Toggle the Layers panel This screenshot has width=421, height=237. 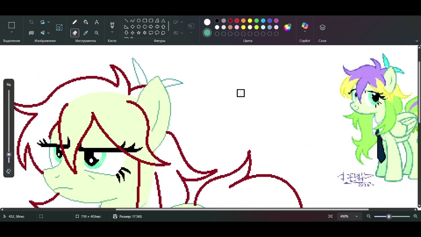point(323,27)
